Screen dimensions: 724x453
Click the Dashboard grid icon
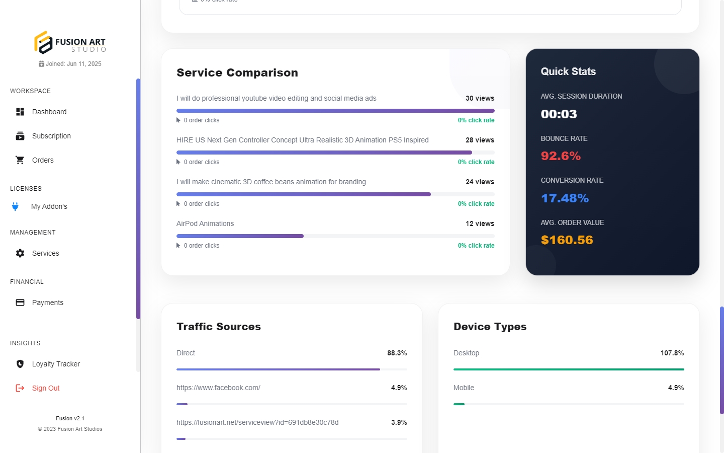pos(20,112)
